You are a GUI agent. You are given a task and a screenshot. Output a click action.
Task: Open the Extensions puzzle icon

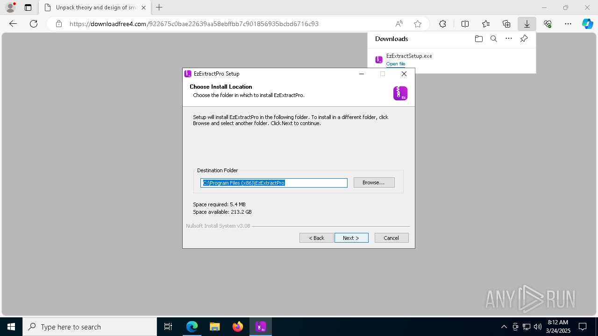(x=442, y=24)
